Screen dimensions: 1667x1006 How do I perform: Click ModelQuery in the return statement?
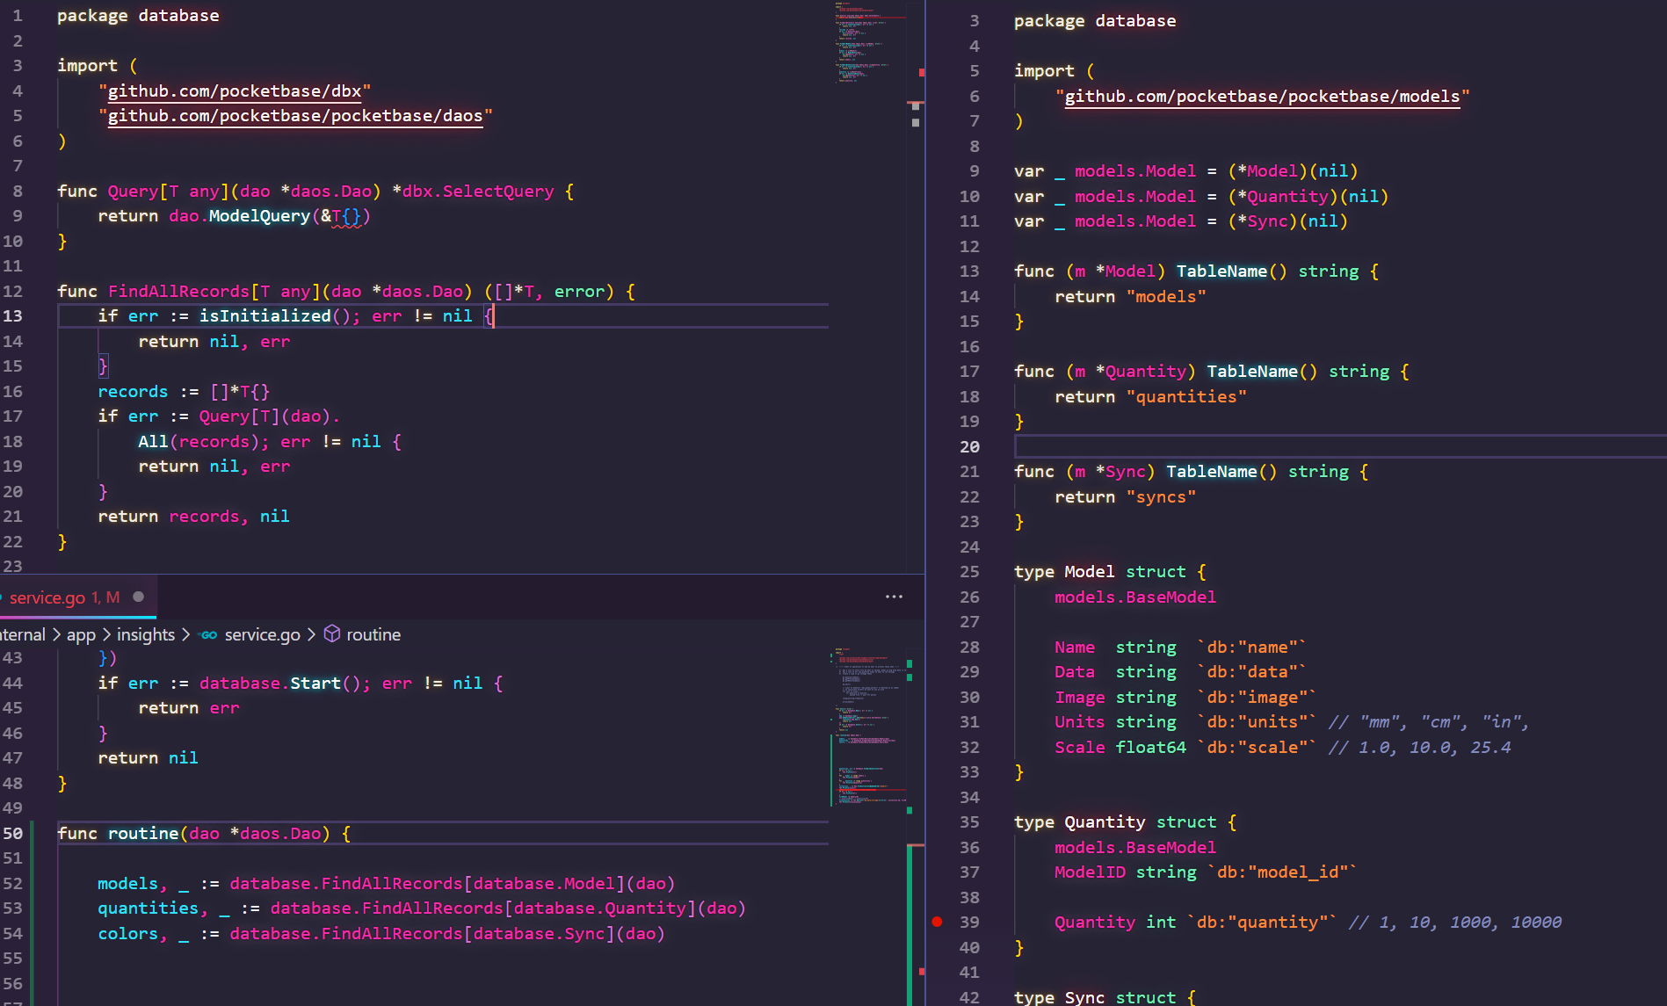pos(259,216)
